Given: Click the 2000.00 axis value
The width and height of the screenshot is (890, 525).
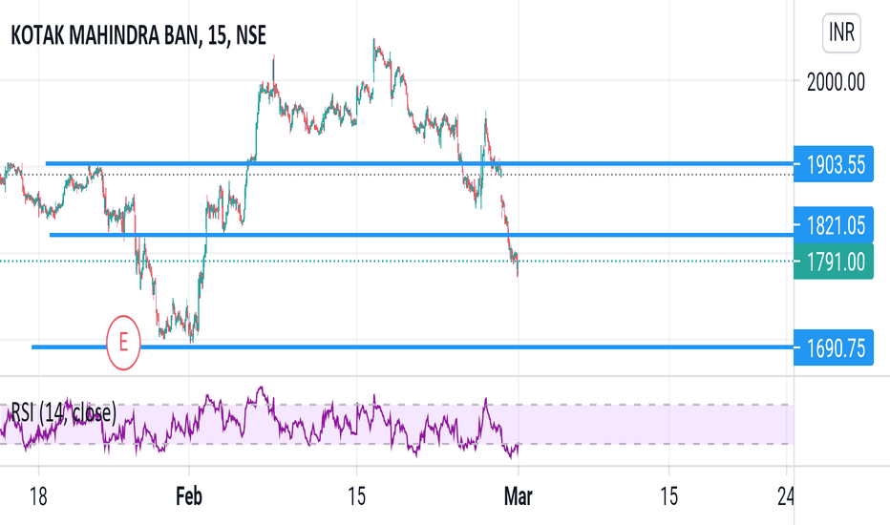Looking at the screenshot, I should (x=836, y=82).
